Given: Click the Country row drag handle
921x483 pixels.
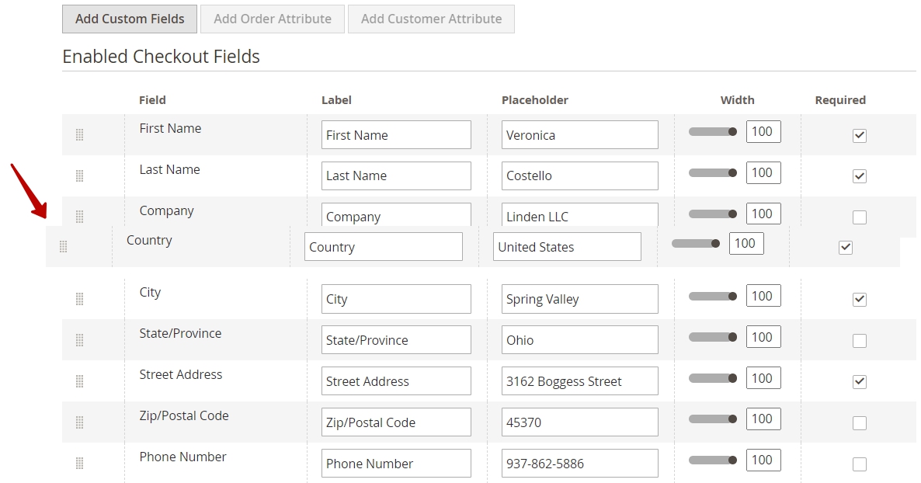Looking at the screenshot, I should [x=64, y=247].
